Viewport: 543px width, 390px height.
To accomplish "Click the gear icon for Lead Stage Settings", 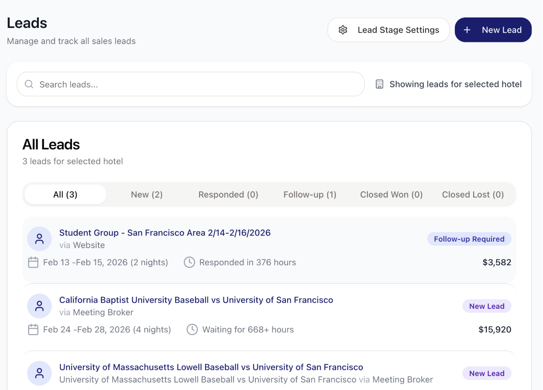I will coord(343,30).
